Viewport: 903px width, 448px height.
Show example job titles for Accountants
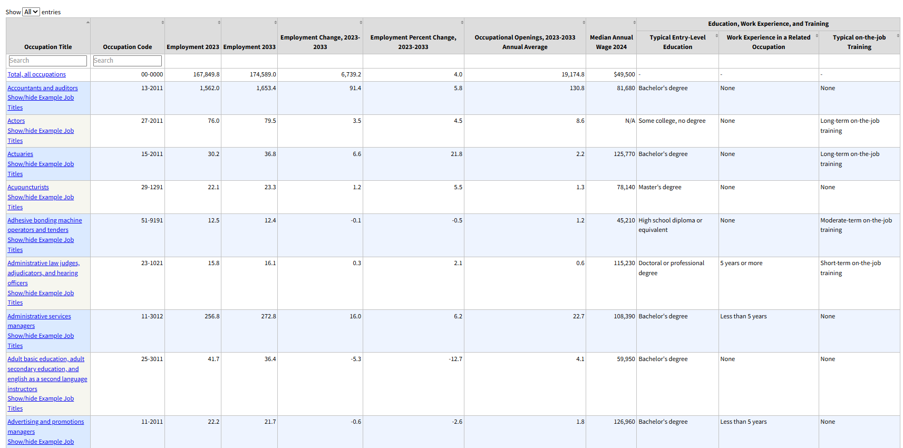(x=41, y=103)
